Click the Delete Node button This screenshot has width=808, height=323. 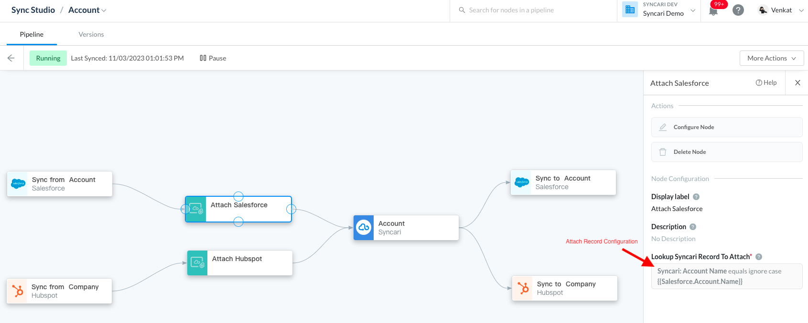click(x=727, y=152)
